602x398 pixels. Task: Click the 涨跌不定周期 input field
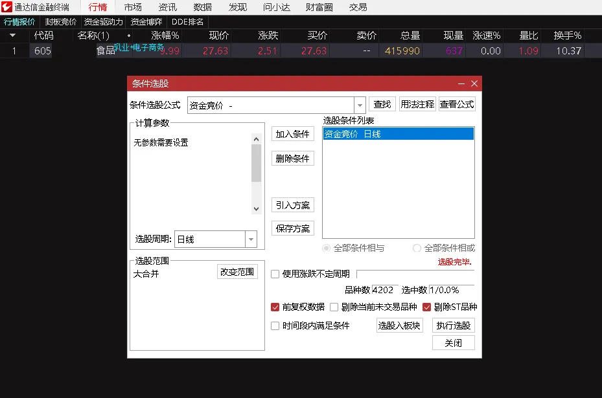pyautogui.click(x=415, y=274)
